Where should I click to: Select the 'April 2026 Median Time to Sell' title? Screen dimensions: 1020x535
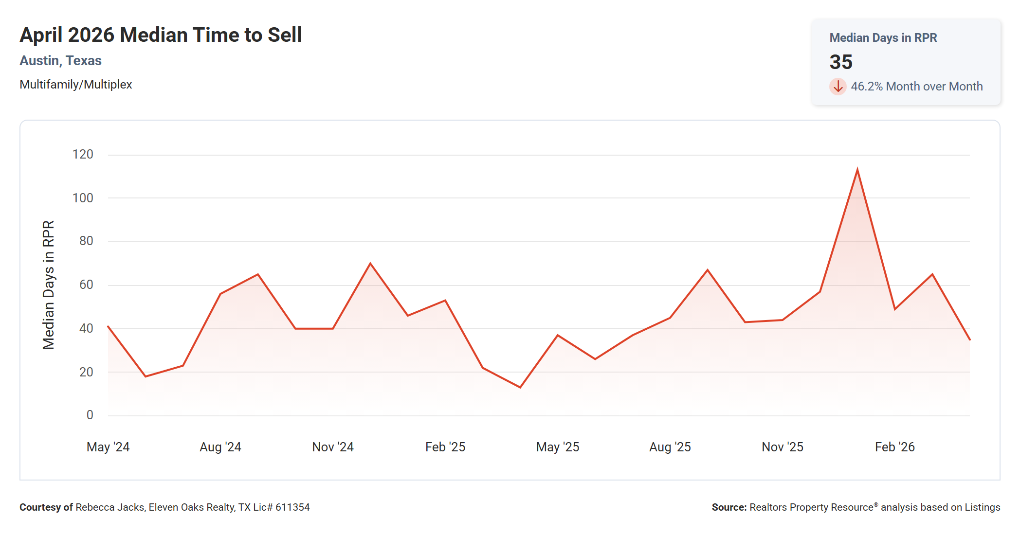tap(161, 35)
